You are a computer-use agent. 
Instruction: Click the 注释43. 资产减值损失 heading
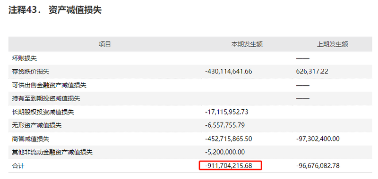coord(55,10)
